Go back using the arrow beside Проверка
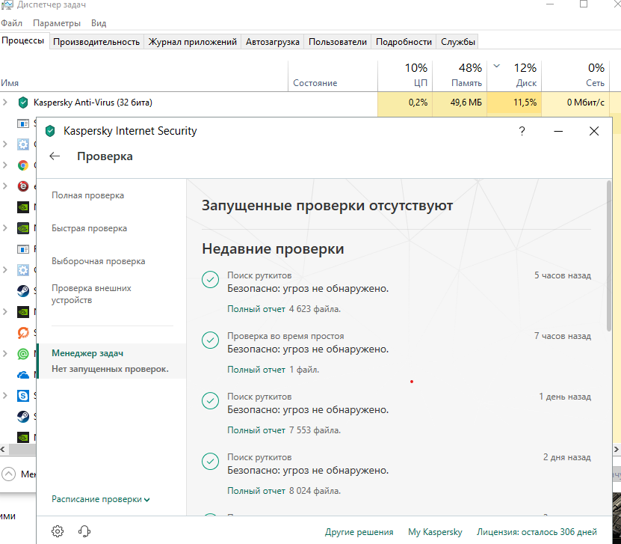The width and height of the screenshot is (621, 544). (x=55, y=156)
